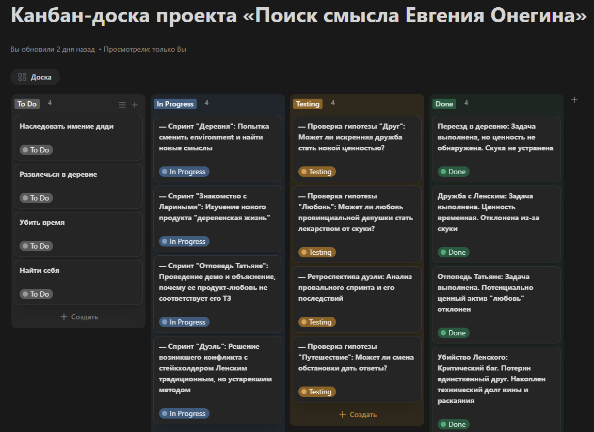This screenshot has height=432, width=594.
Task: Open the status dropdown on "Убить время" card
Action: 36,246
